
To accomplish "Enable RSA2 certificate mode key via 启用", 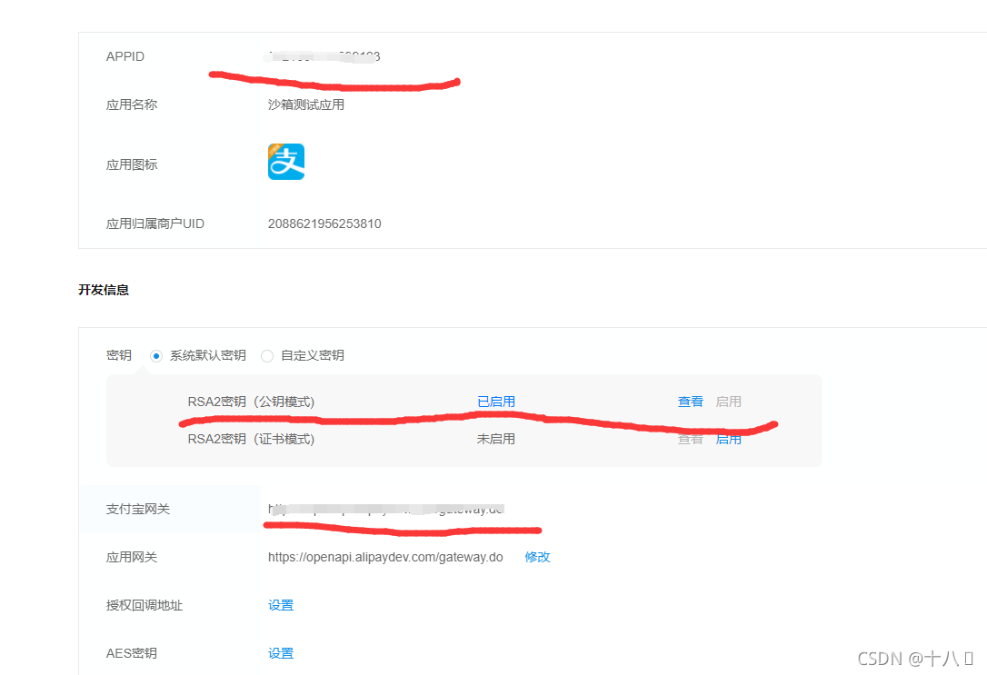I will point(728,439).
